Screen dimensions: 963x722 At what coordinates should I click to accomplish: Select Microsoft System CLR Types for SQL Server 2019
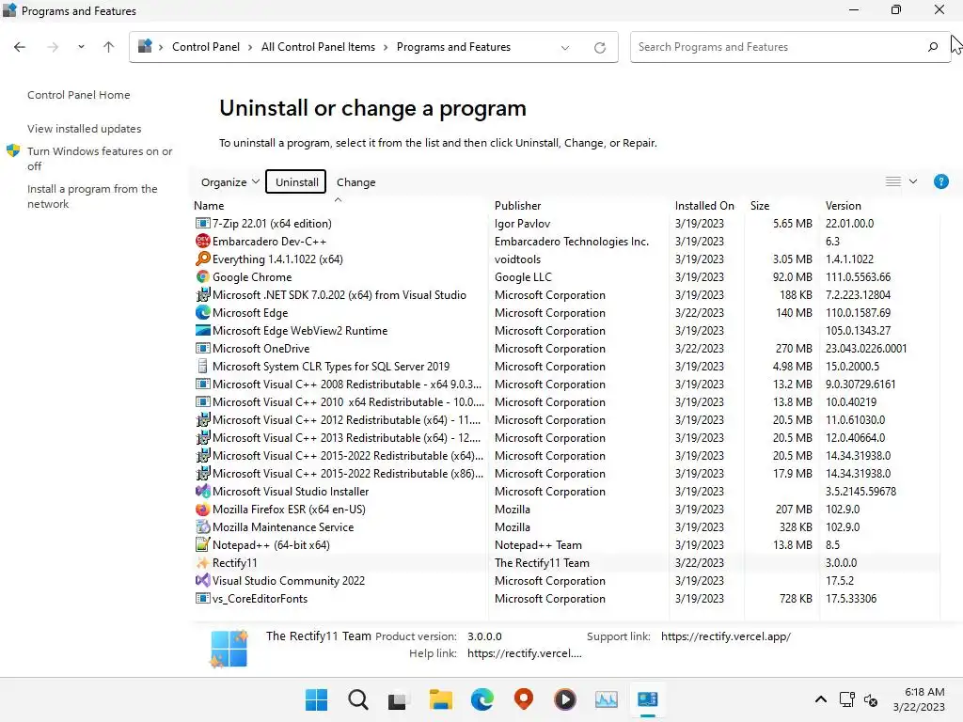[566, 366]
